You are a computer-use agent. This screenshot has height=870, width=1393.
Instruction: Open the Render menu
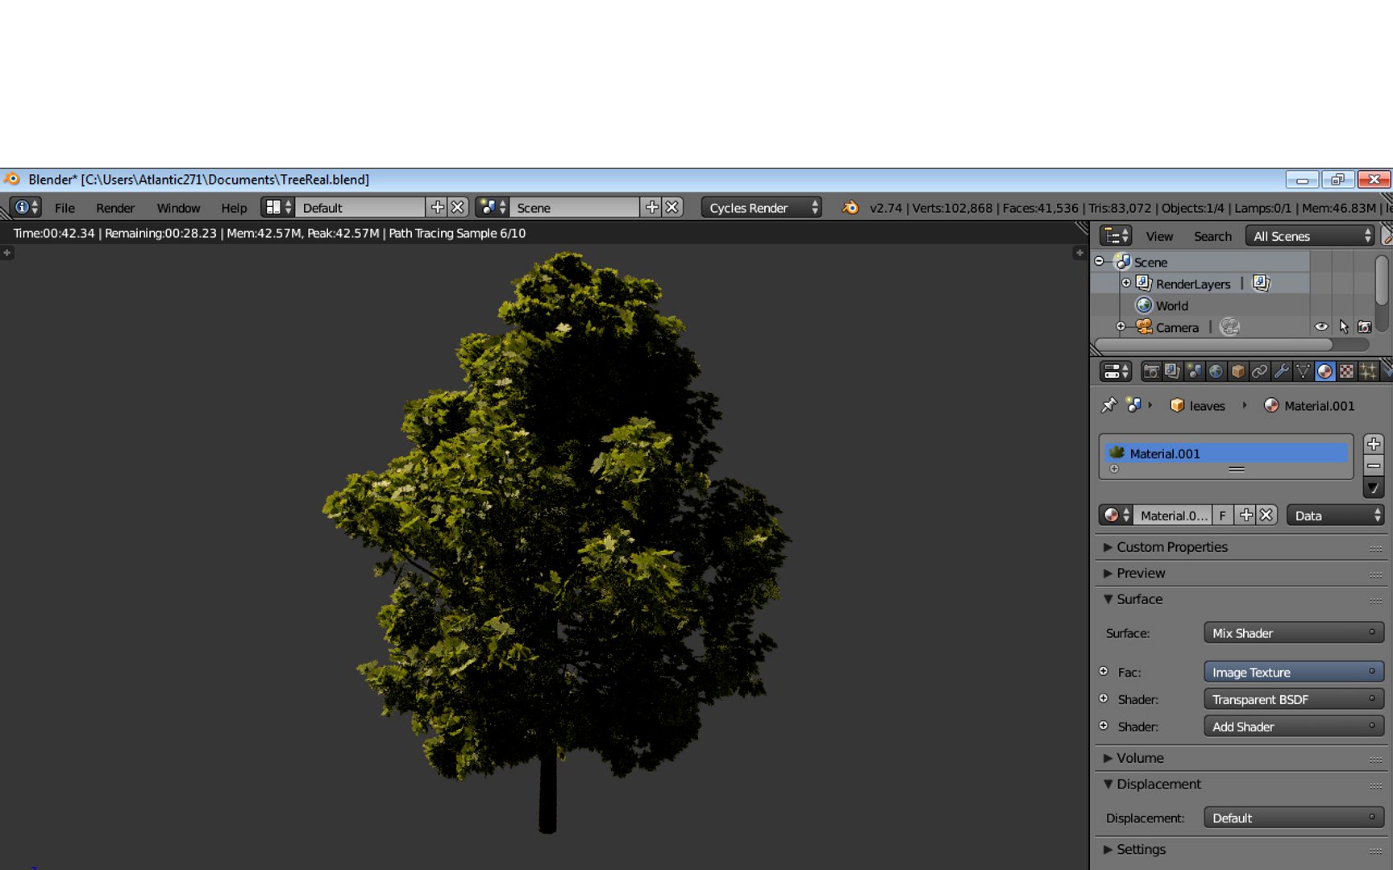coord(114,208)
